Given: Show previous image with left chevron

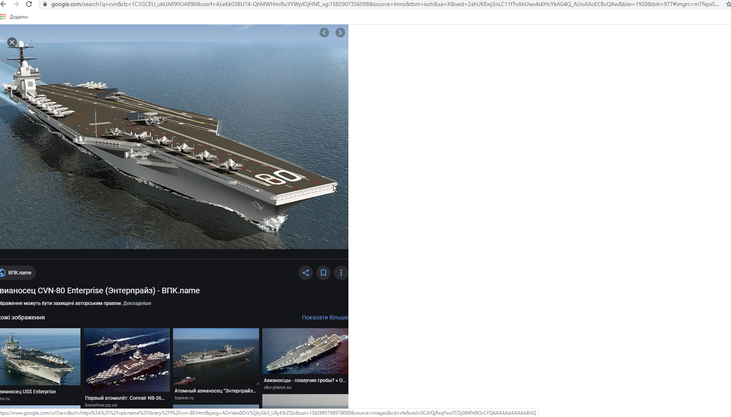Looking at the screenshot, I should point(324,33).
